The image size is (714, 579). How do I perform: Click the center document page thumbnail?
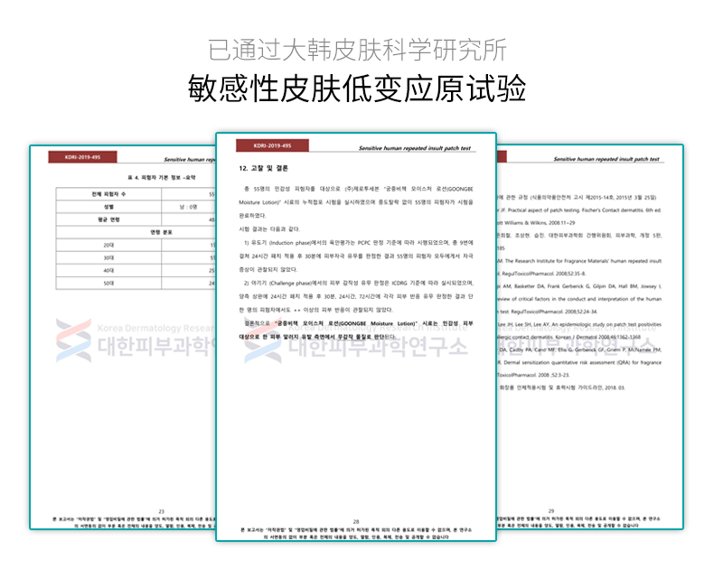pos(356,337)
